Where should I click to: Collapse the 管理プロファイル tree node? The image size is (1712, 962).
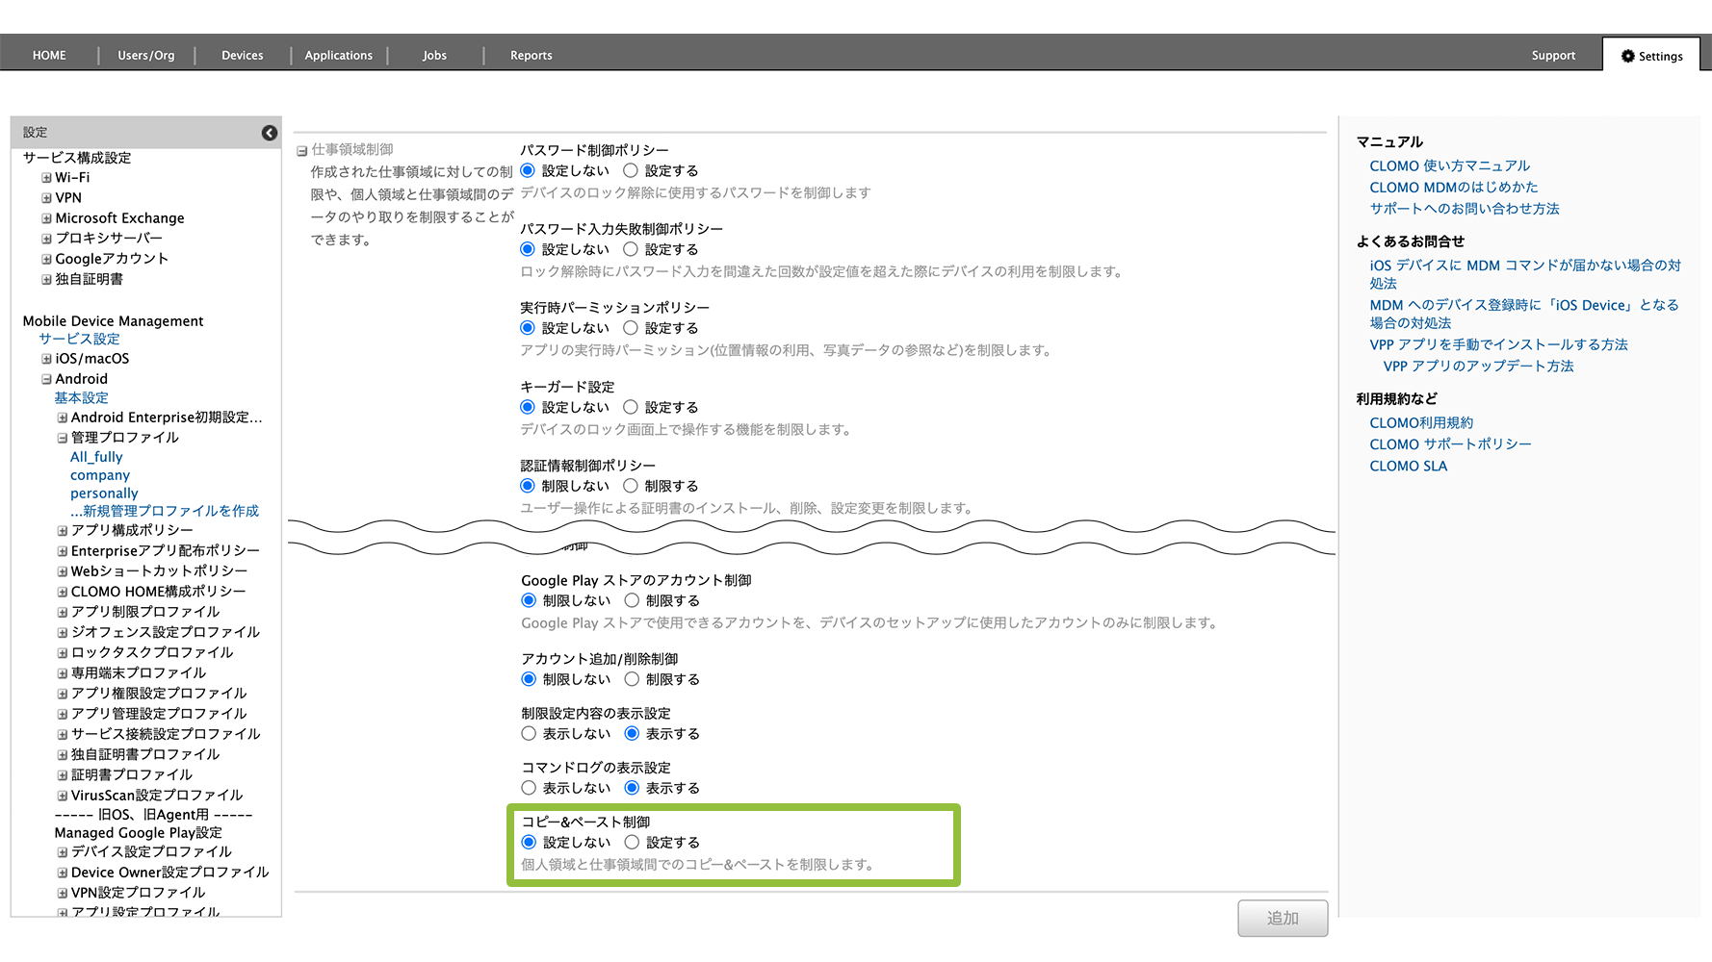point(63,438)
